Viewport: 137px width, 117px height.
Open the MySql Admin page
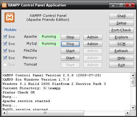[93, 44]
